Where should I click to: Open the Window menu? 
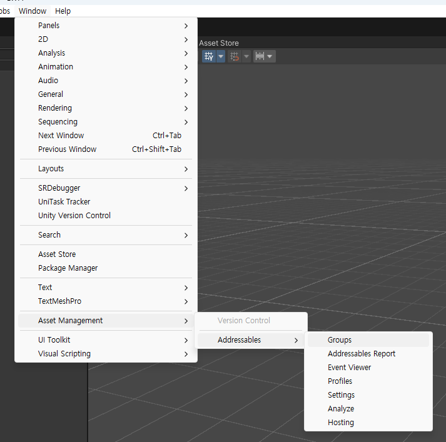33,11
